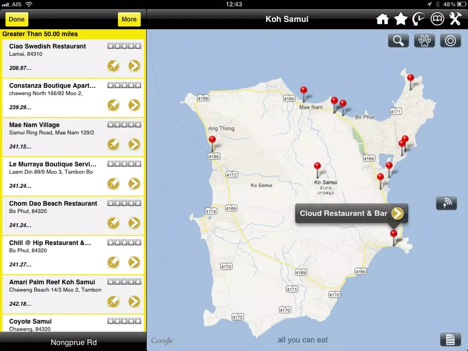Open details arrow for Ciao Swedish Restaurant

point(134,66)
